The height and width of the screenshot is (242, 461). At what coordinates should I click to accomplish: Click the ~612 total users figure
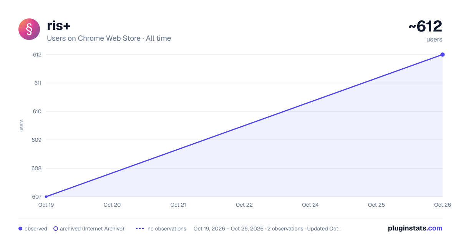pyautogui.click(x=425, y=27)
